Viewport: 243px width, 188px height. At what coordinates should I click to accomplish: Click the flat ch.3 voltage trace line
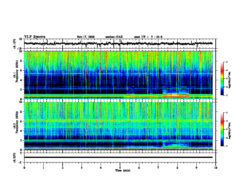coord(118,157)
